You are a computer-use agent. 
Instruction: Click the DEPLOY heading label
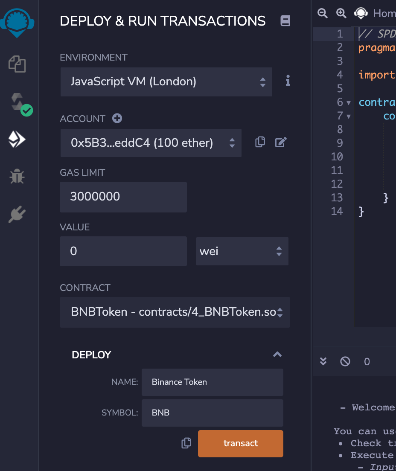[91, 355]
